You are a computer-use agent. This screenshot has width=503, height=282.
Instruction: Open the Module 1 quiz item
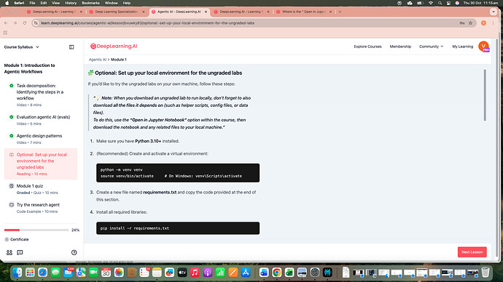click(x=41, y=189)
